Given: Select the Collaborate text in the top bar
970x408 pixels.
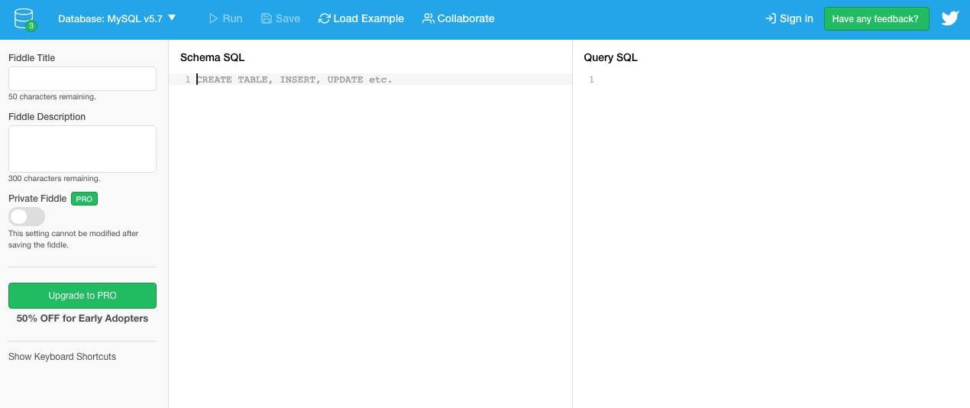Looking at the screenshot, I should [466, 18].
